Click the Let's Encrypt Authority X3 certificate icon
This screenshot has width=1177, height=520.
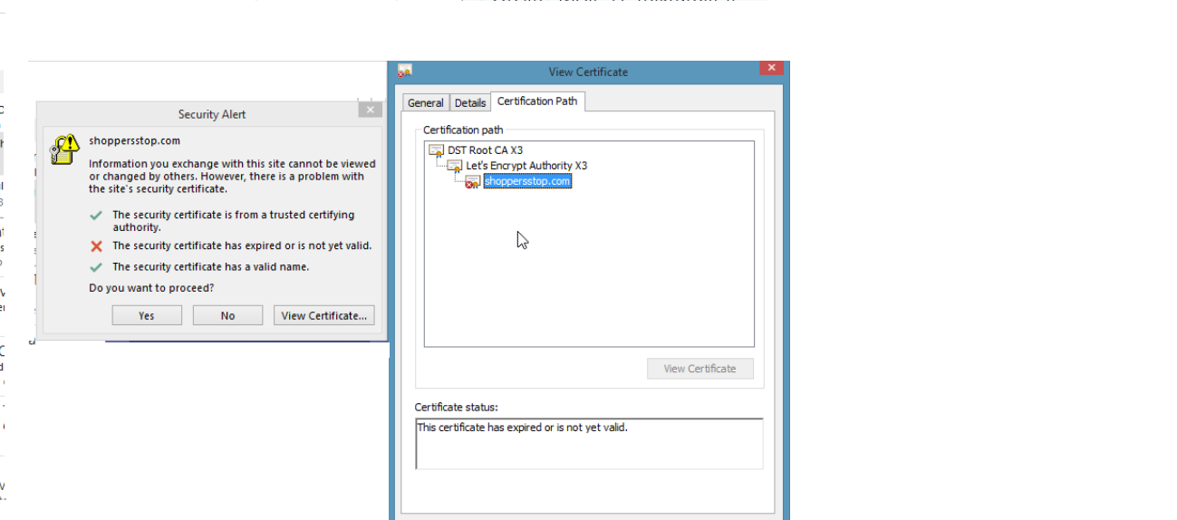pos(455,166)
